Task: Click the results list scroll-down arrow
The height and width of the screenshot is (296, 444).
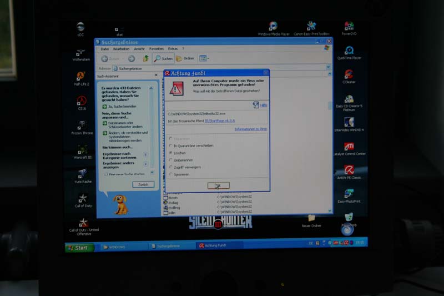Action: pos(330,210)
